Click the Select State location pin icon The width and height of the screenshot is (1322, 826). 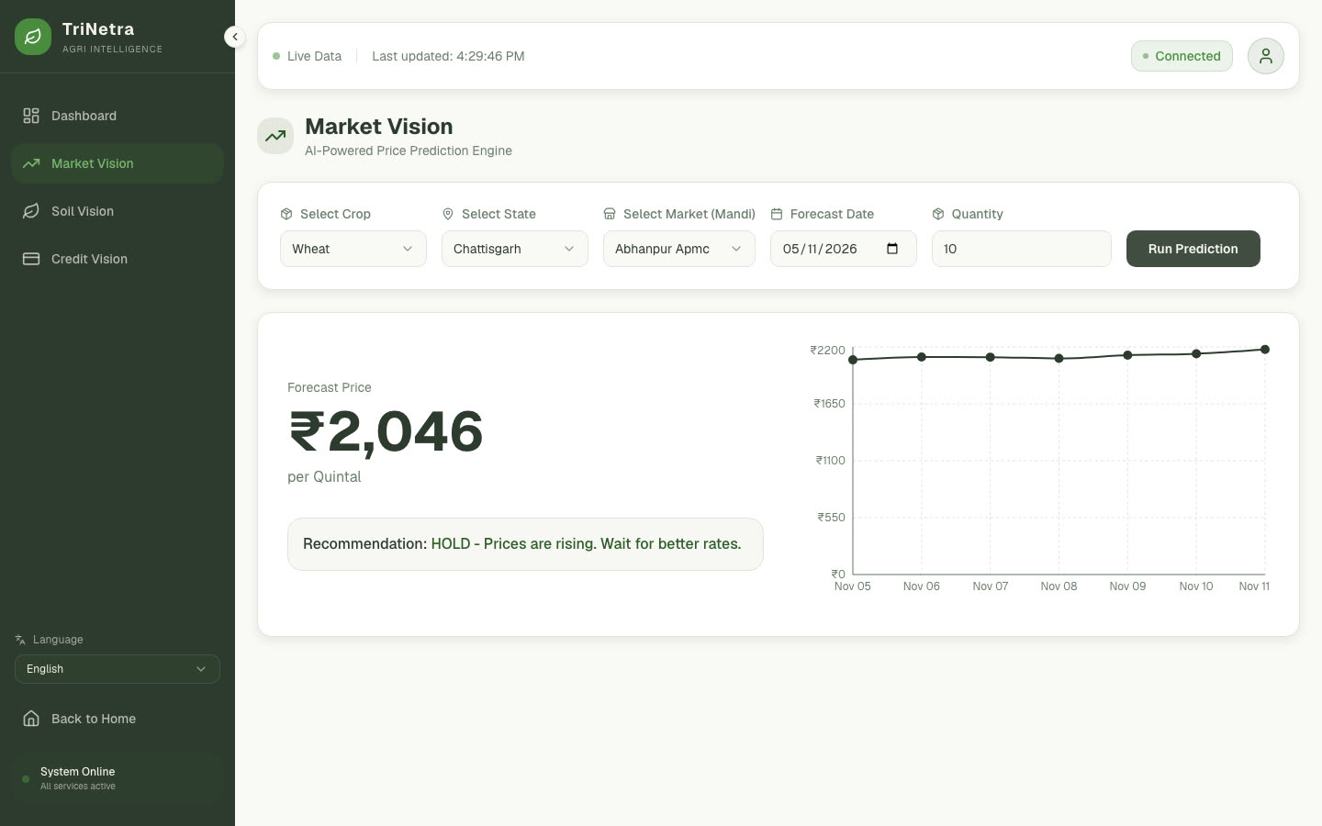tap(448, 214)
